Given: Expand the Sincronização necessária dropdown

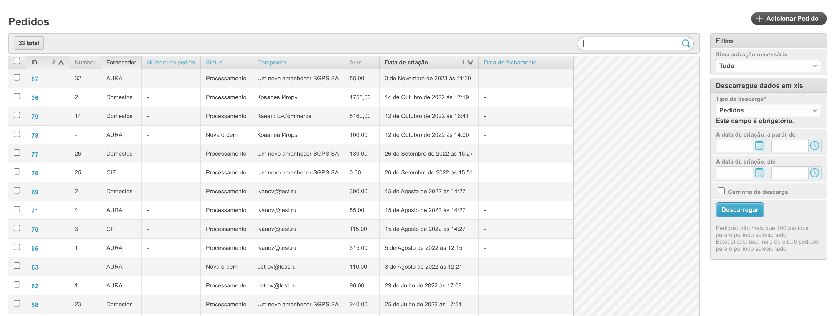Looking at the screenshot, I should pyautogui.click(x=768, y=66).
